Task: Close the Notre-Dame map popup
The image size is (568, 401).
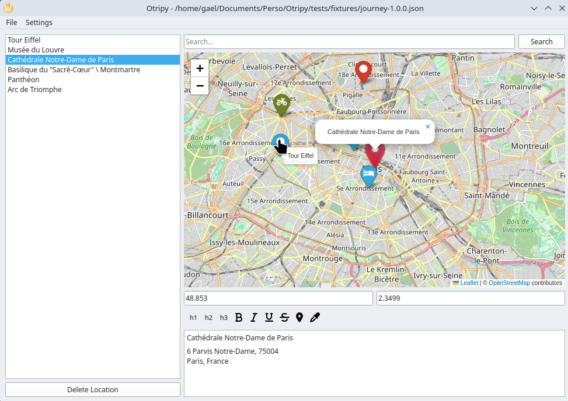Action: (x=428, y=126)
